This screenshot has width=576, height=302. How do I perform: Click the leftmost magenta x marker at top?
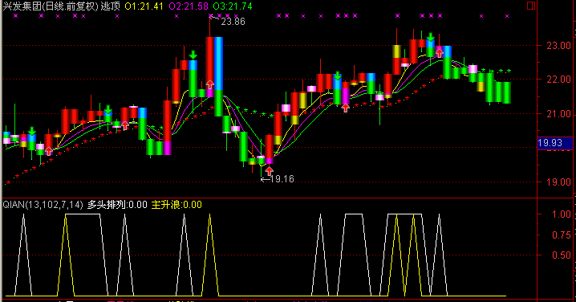coord(15,16)
